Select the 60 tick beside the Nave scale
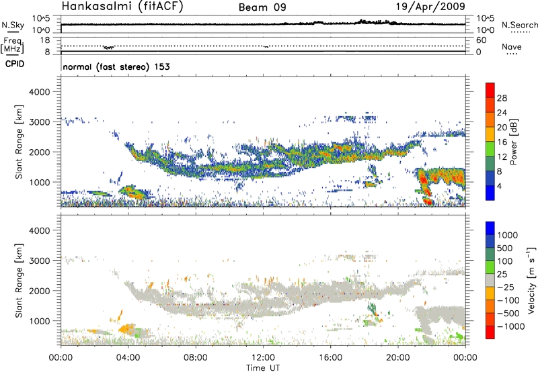Image resolution: width=538 pixels, height=372 pixels. pyautogui.click(x=481, y=40)
